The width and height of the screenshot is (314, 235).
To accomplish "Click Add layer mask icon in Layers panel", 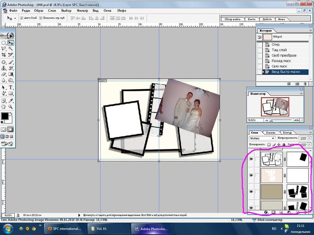I will (274, 213).
